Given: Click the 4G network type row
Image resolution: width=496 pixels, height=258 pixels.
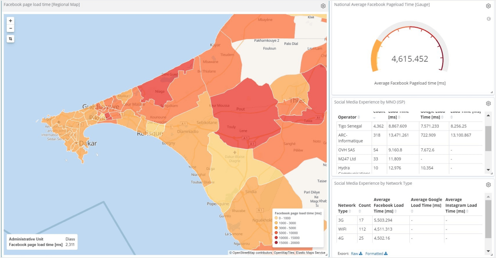Looking at the screenshot, I should coord(409,238).
